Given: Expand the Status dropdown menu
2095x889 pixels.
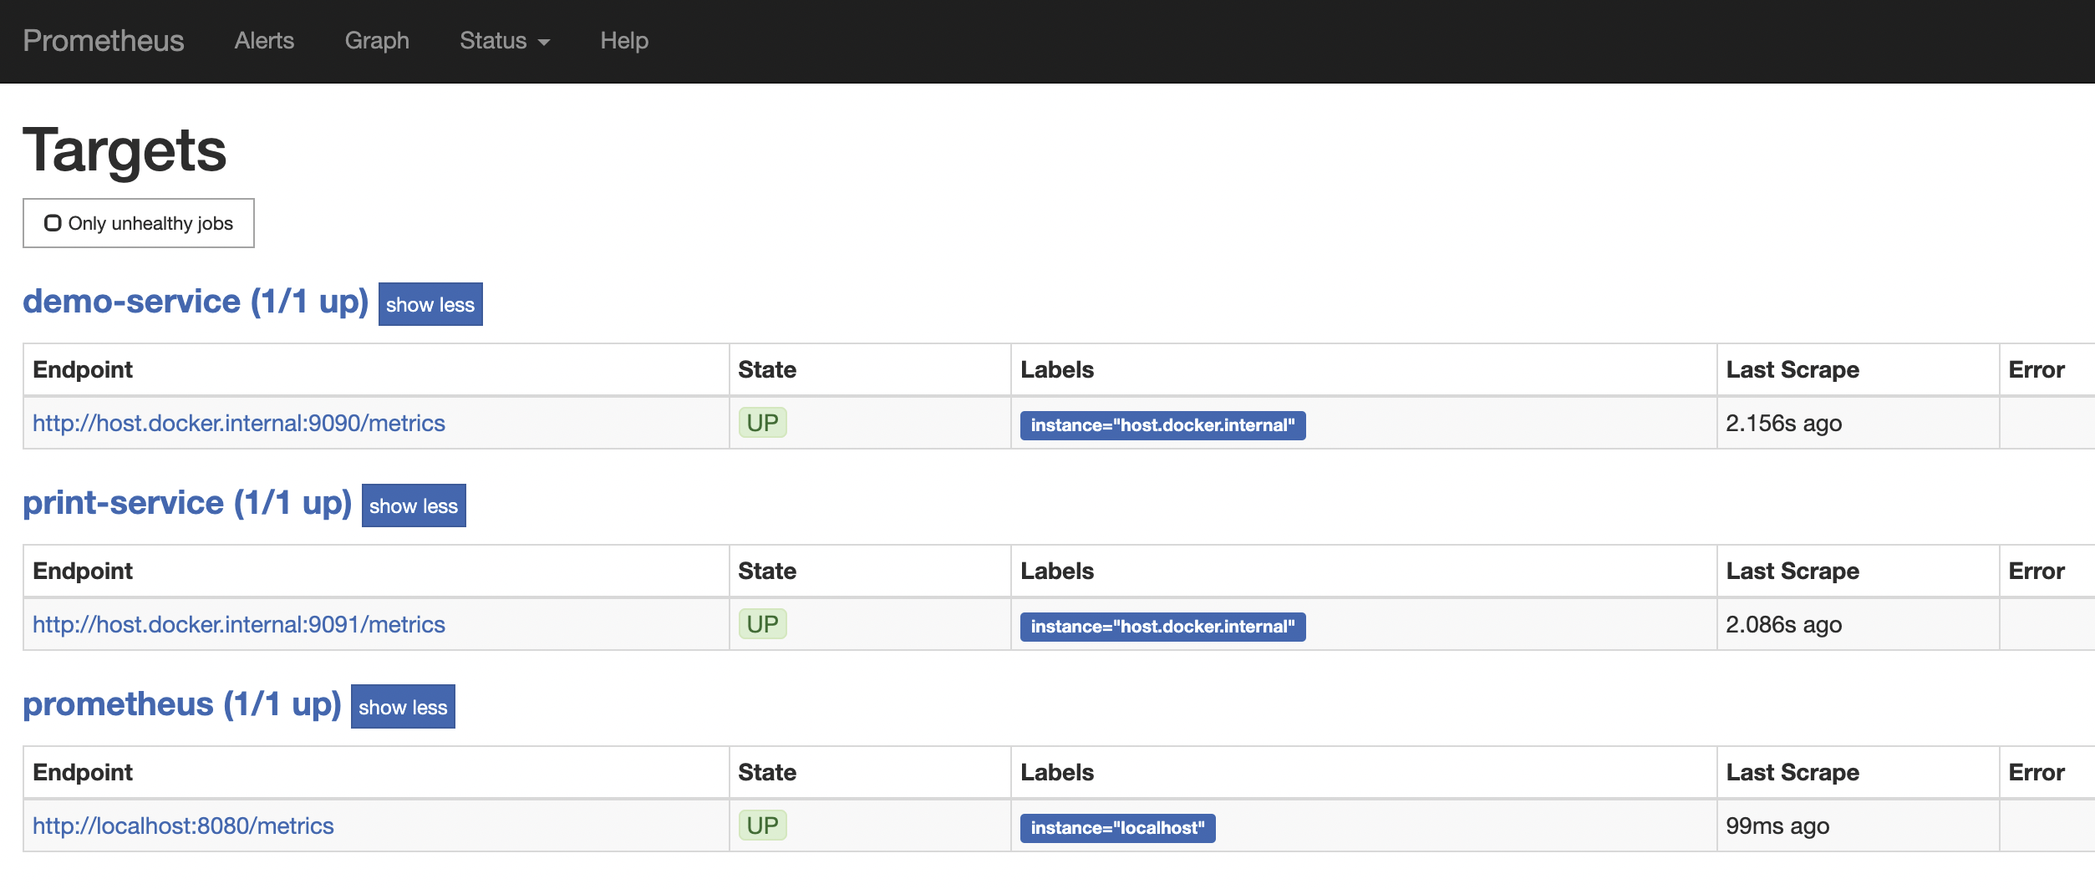Looking at the screenshot, I should [x=505, y=41].
